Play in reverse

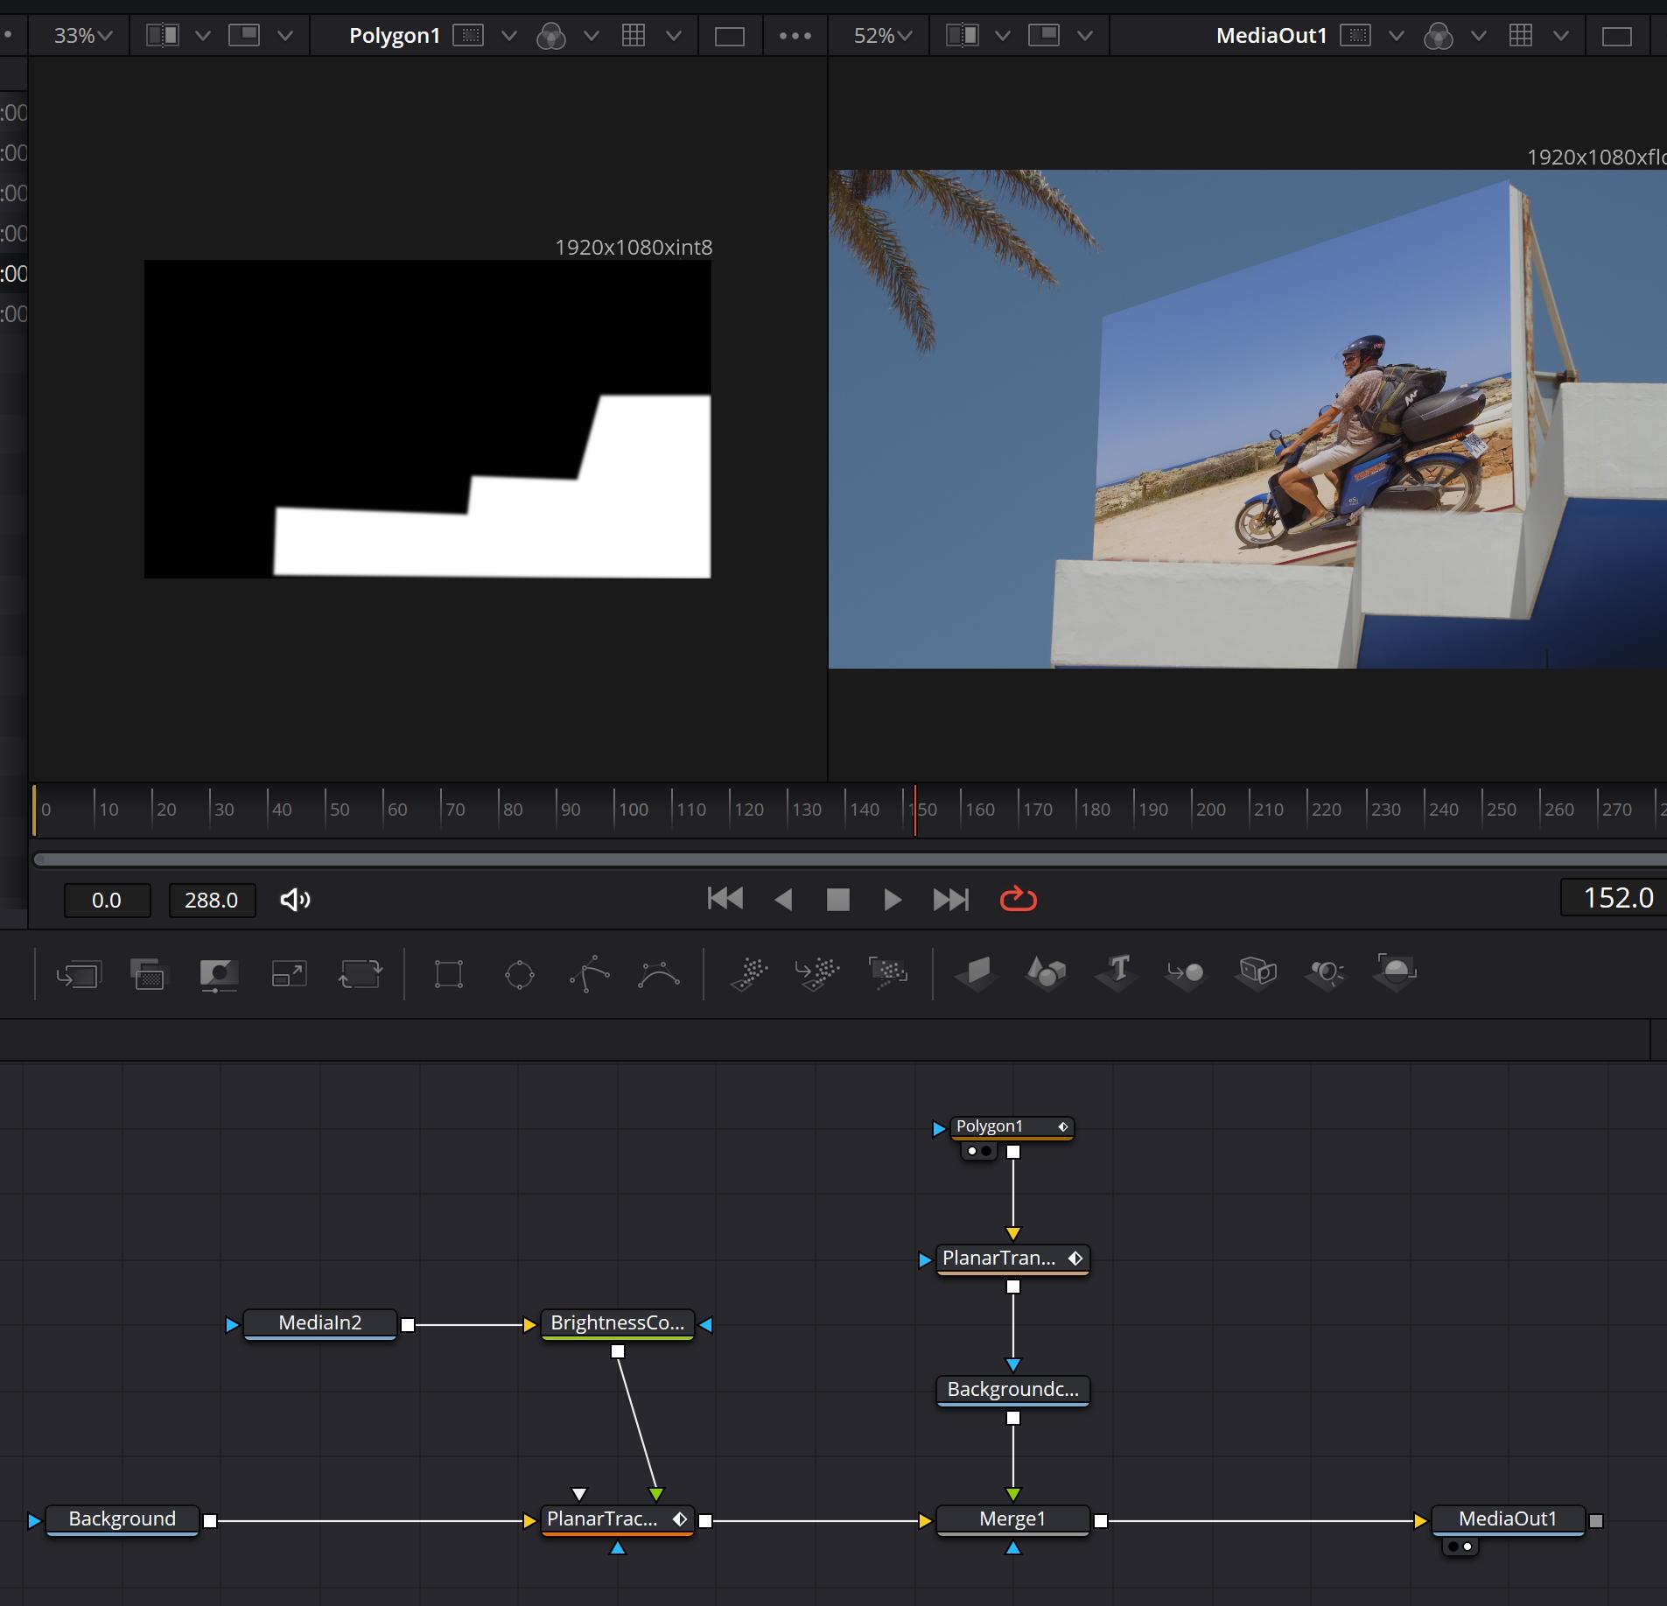tap(783, 900)
